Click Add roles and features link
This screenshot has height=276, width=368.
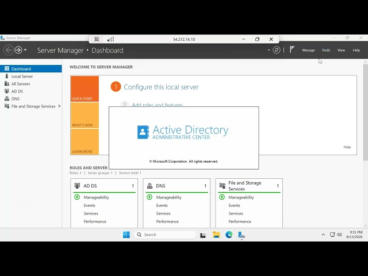(157, 105)
